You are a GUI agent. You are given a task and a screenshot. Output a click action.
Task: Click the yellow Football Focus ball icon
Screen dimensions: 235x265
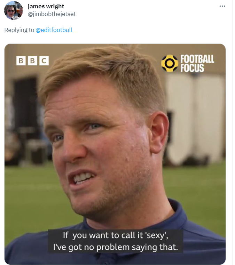tap(170, 63)
